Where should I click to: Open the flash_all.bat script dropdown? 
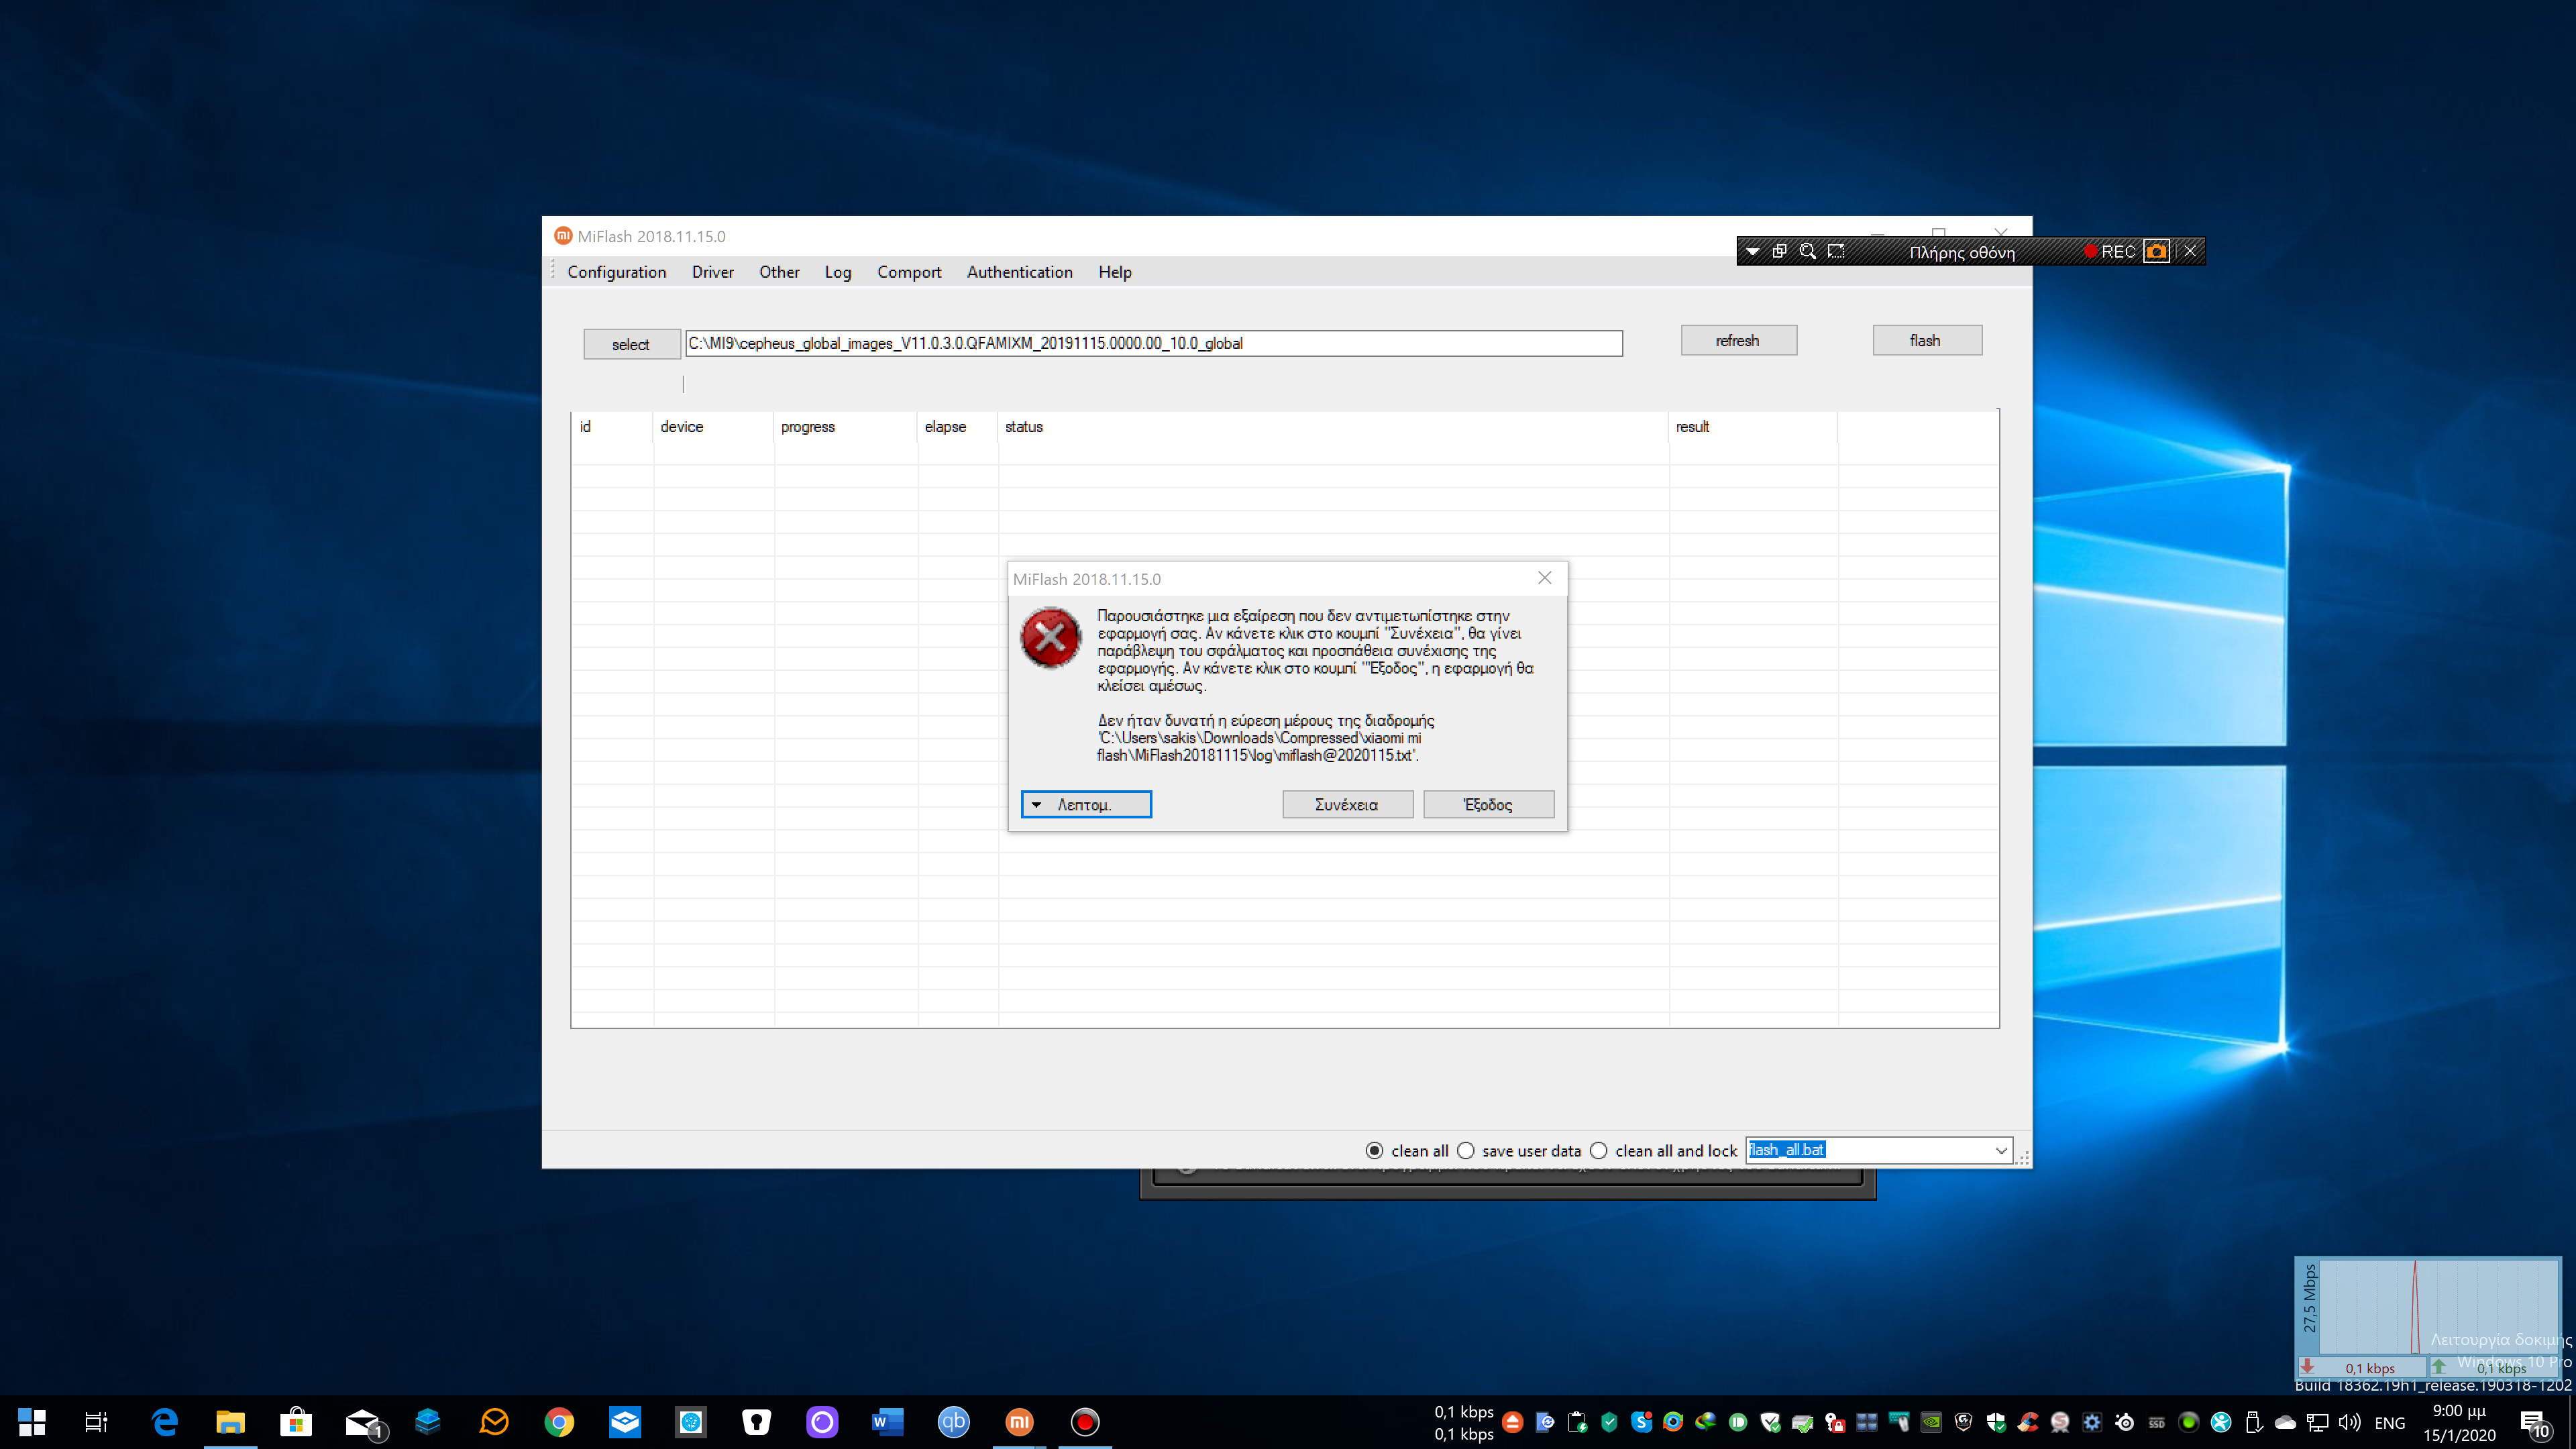point(2000,1150)
